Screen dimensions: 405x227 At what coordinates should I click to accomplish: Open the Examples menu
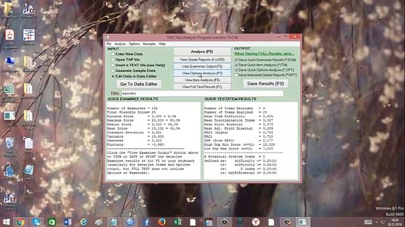(x=149, y=44)
